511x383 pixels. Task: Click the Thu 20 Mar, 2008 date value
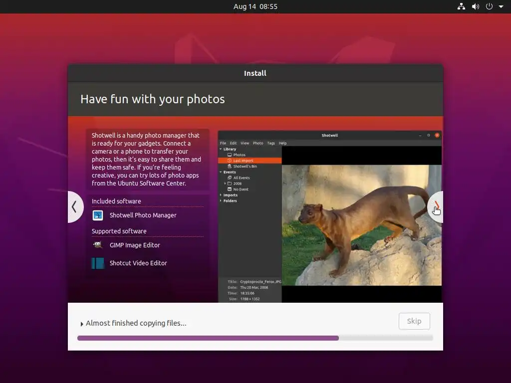point(254,288)
